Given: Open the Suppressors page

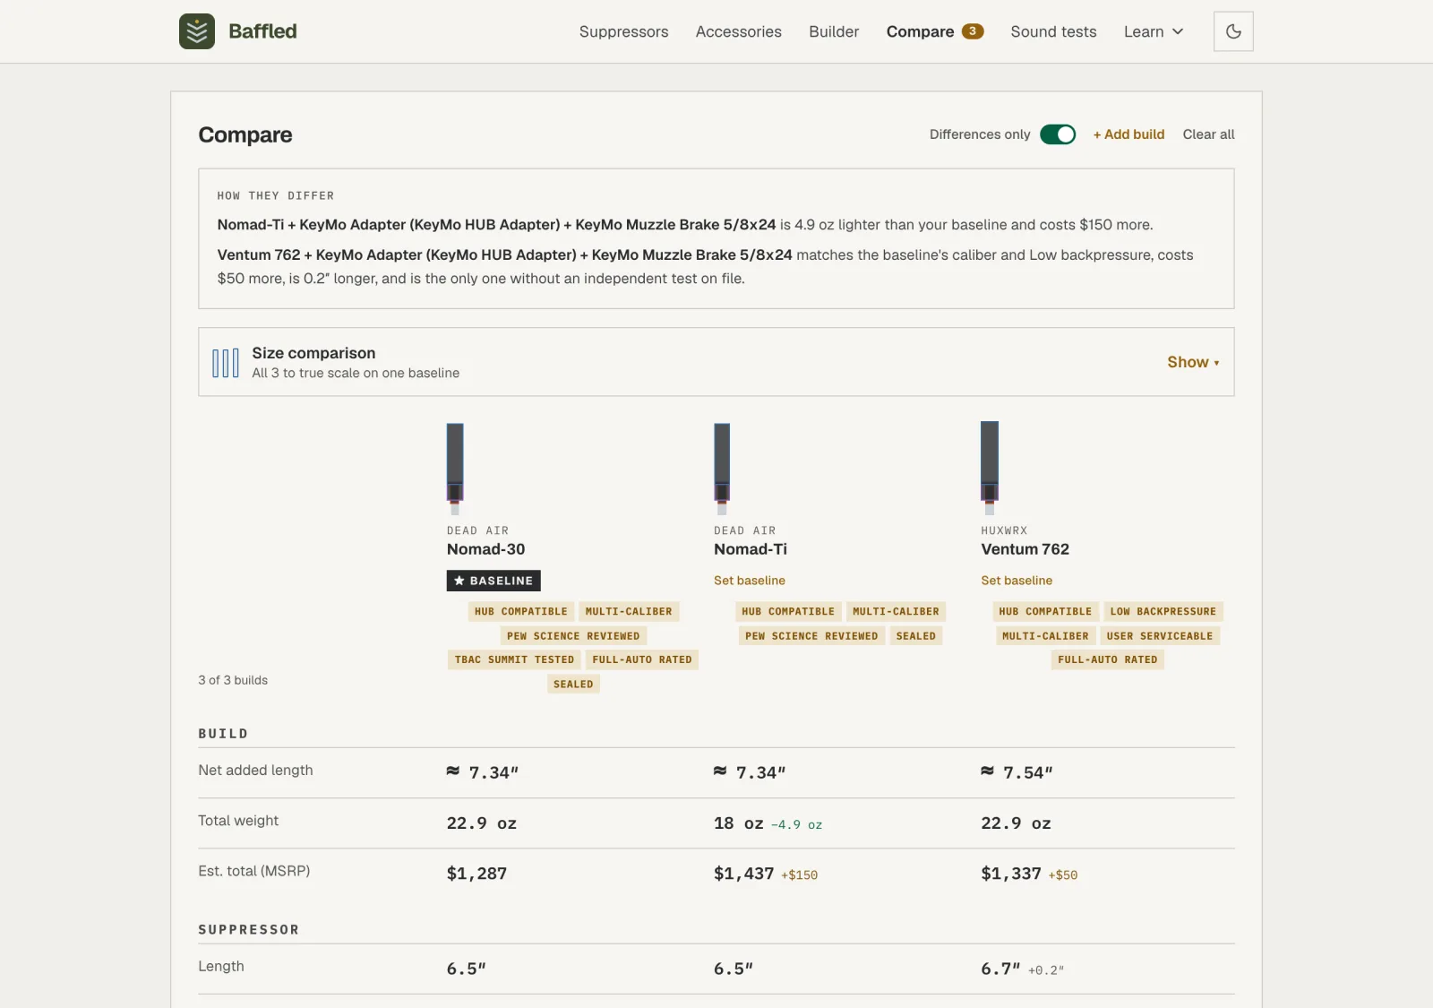Looking at the screenshot, I should tap(623, 31).
